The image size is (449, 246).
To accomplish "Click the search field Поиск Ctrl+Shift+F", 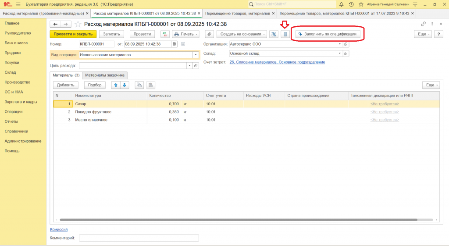I will (x=292, y=4).
